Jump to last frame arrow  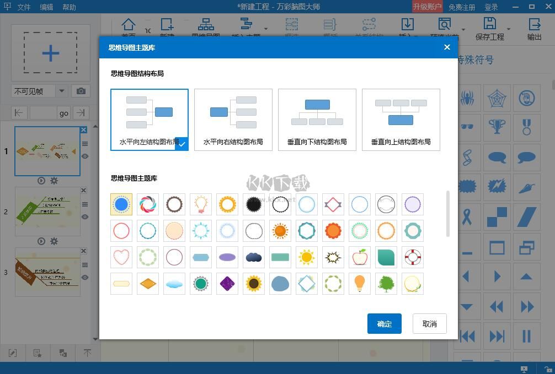click(x=81, y=113)
